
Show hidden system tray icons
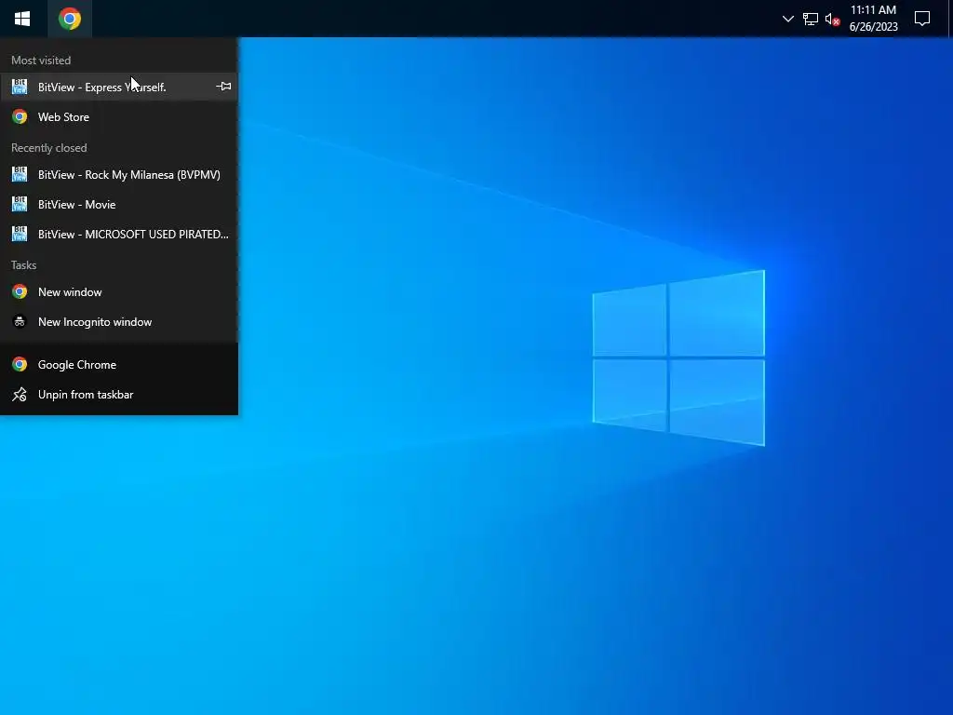[787, 19]
